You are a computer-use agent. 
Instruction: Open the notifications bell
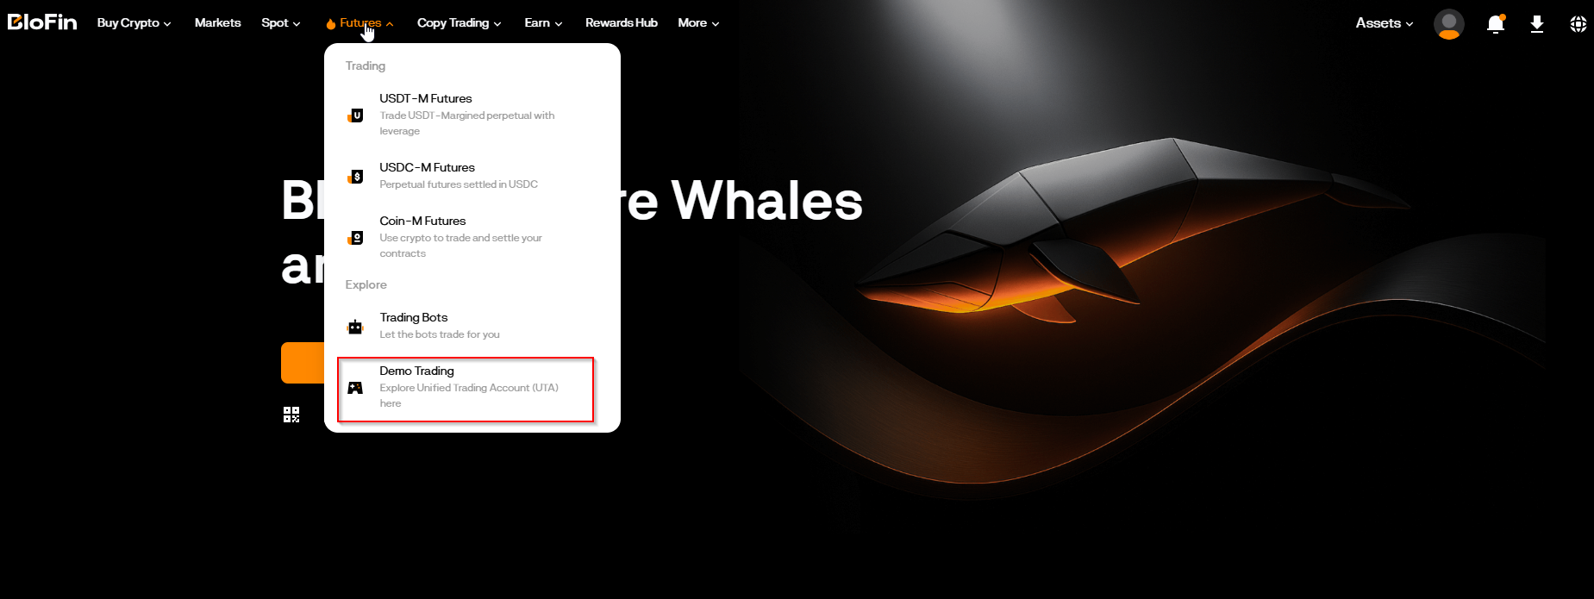[x=1496, y=23]
